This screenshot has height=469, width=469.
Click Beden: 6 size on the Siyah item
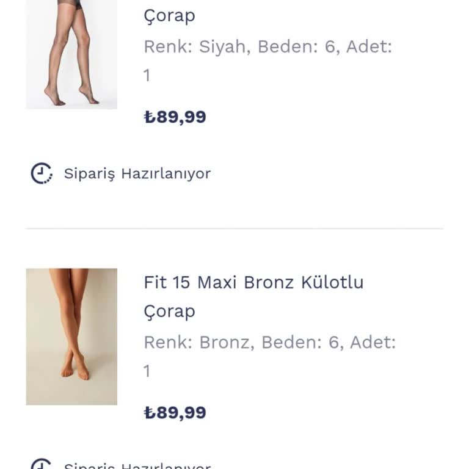click(x=297, y=47)
